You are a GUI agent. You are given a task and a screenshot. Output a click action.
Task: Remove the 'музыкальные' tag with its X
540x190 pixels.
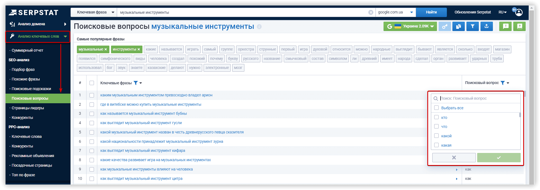(106, 49)
